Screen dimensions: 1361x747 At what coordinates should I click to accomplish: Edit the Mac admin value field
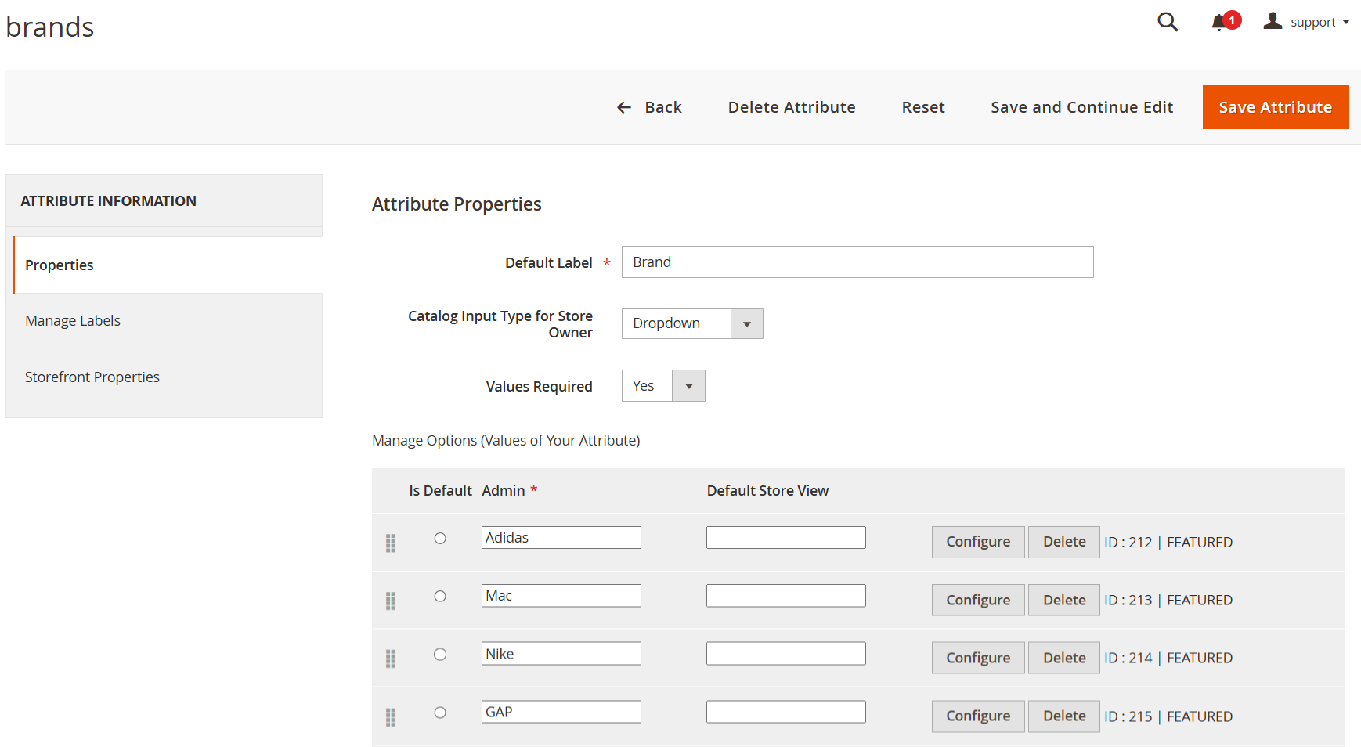coord(561,596)
